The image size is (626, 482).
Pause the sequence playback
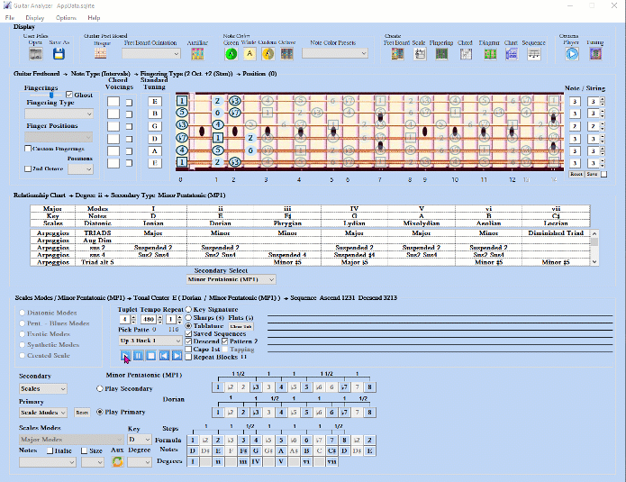(138, 355)
